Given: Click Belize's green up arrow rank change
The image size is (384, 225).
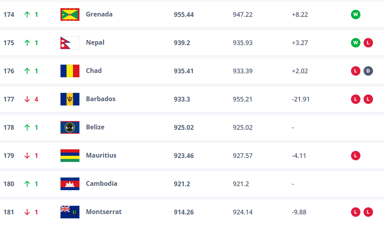Looking at the screenshot, I should [x=27, y=127].
